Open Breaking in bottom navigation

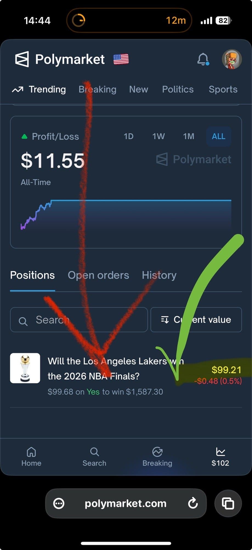click(157, 457)
